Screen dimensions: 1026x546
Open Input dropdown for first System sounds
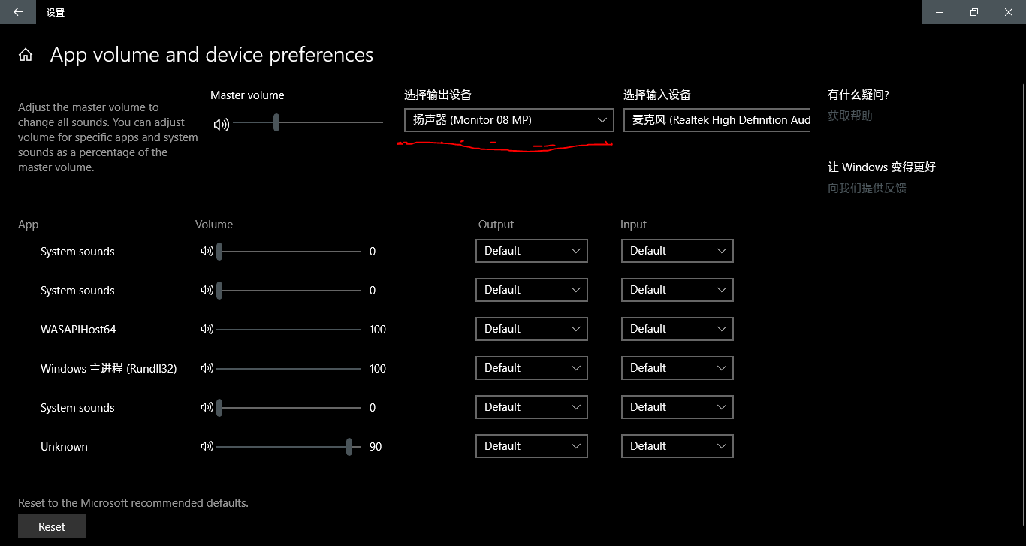click(677, 251)
